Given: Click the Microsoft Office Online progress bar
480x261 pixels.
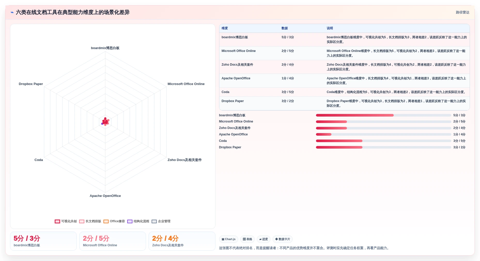Looking at the screenshot, I should click(383, 122).
